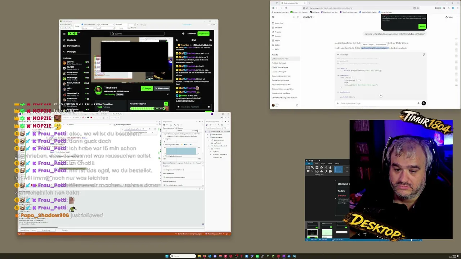Click the Stelle irgendeine Frage input

pyautogui.click(x=377, y=103)
